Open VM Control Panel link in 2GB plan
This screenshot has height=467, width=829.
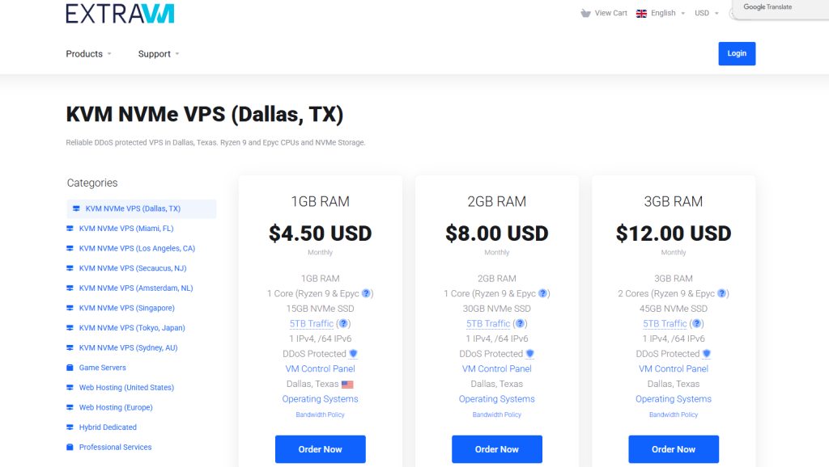point(496,369)
